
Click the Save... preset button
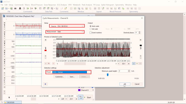72,77
